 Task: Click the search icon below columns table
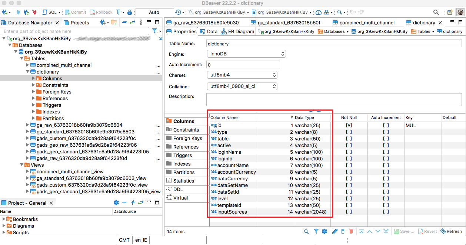[306, 231]
